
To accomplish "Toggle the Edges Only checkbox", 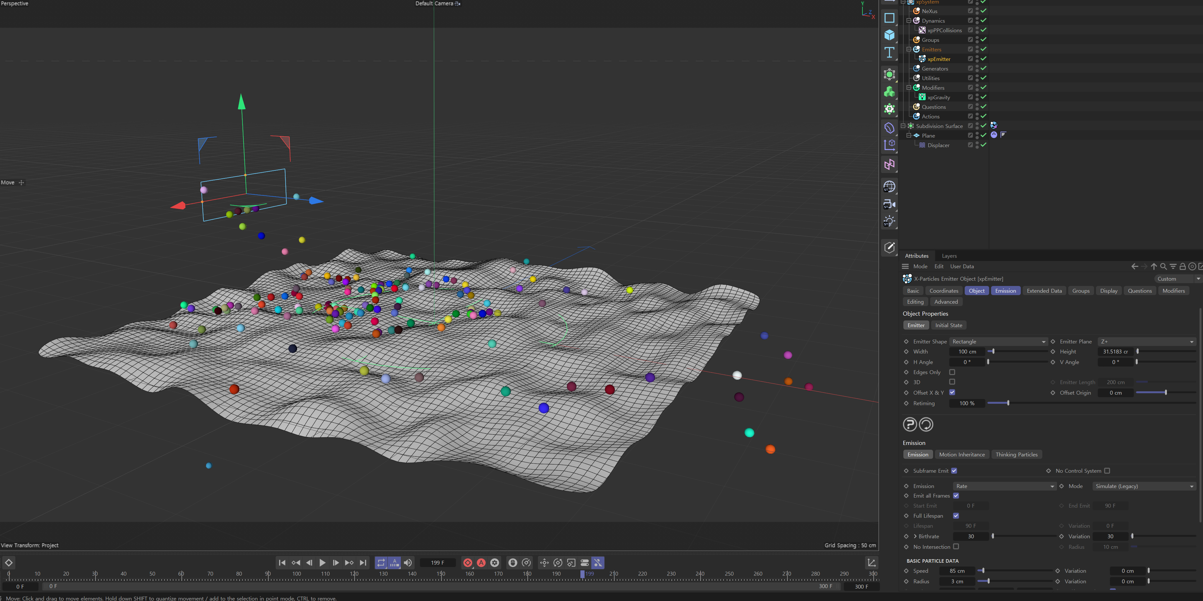I will click(952, 372).
